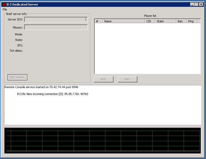Focus the Mission input field

tap(56, 27)
